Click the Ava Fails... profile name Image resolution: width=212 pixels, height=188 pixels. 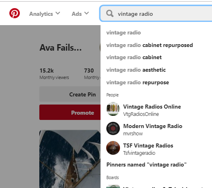coord(60,47)
